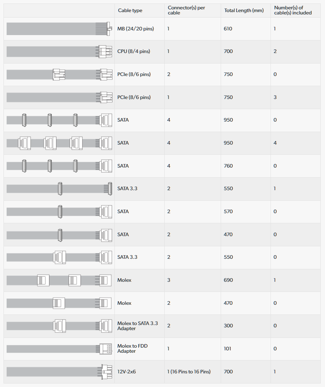Screen dimensions: 325x387
Task: Select the three-connector Molex cable illustration
Action: click(x=59, y=280)
